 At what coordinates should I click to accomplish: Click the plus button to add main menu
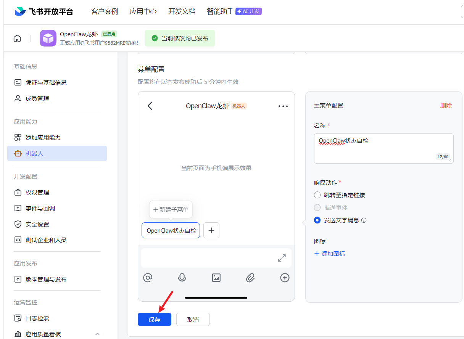point(211,230)
